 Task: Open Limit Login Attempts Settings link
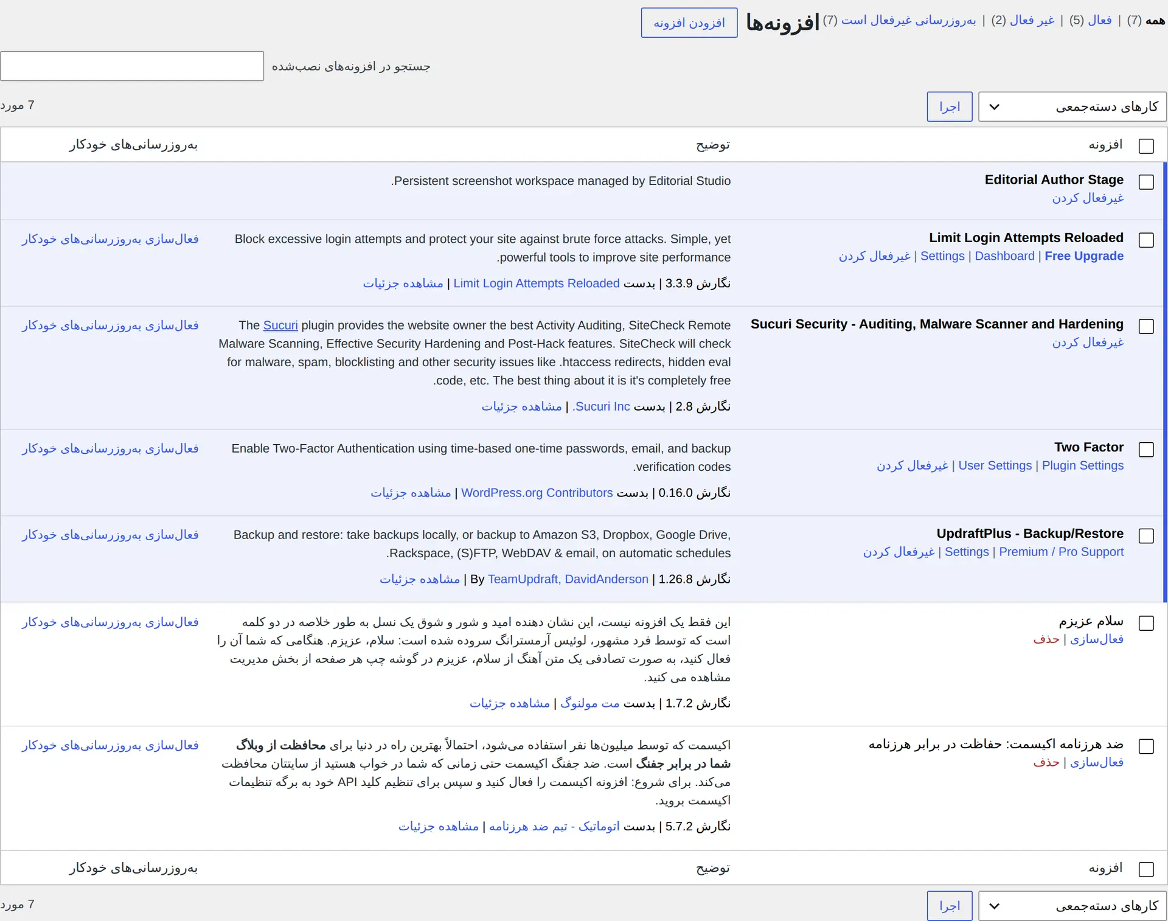pos(942,256)
